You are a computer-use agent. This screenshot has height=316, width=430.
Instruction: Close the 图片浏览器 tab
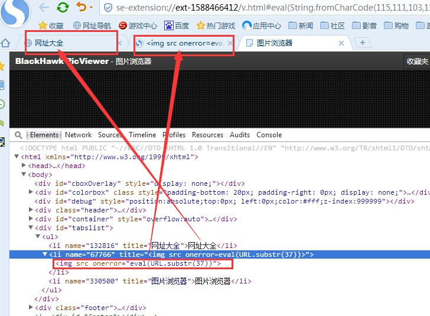click(x=341, y=43)
